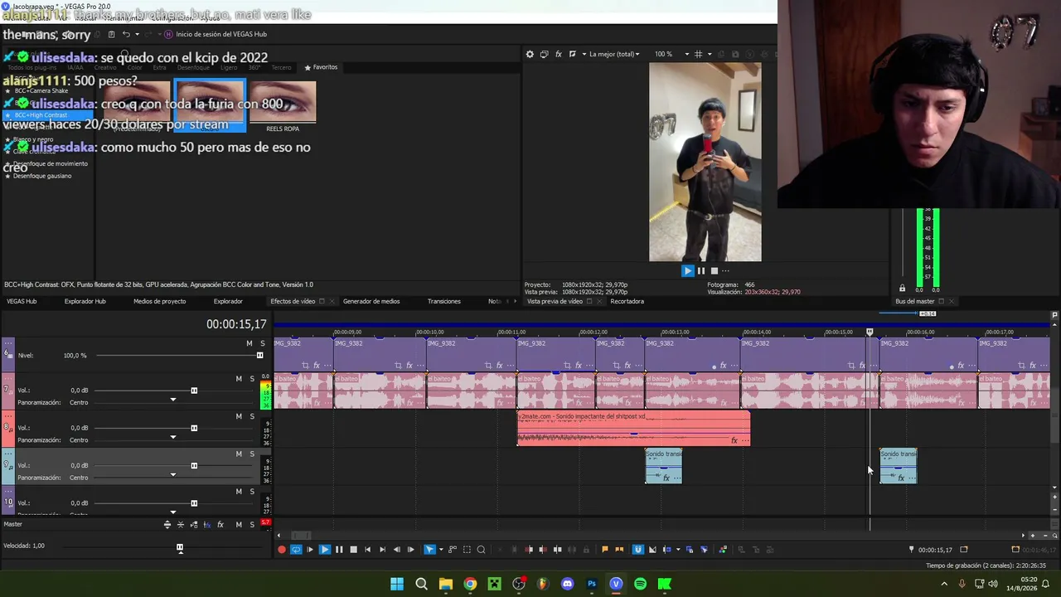The width and height of the screenshot is (1061, 597).
Task: Mute the Master bus
Action: coord(239,525)
